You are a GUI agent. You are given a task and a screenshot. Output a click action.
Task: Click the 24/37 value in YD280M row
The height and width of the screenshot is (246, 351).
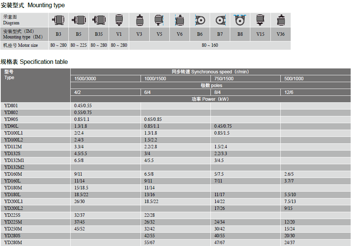point(290,243)
